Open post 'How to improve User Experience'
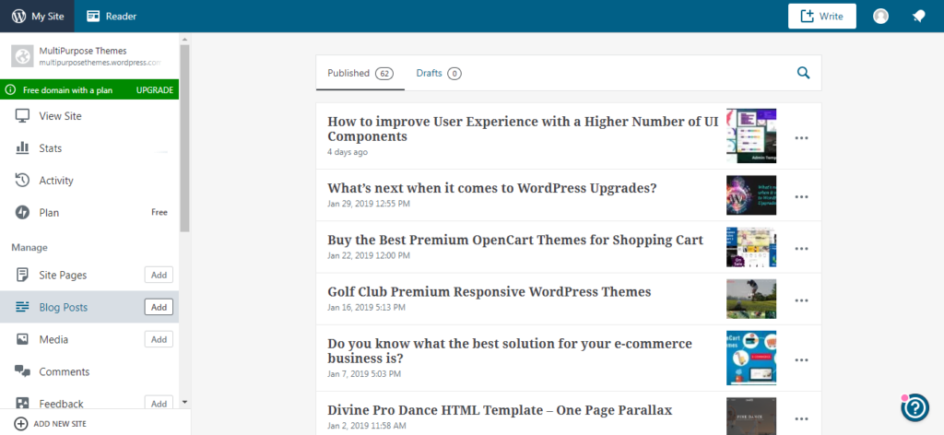944x435 pixels. coord(523,129)
